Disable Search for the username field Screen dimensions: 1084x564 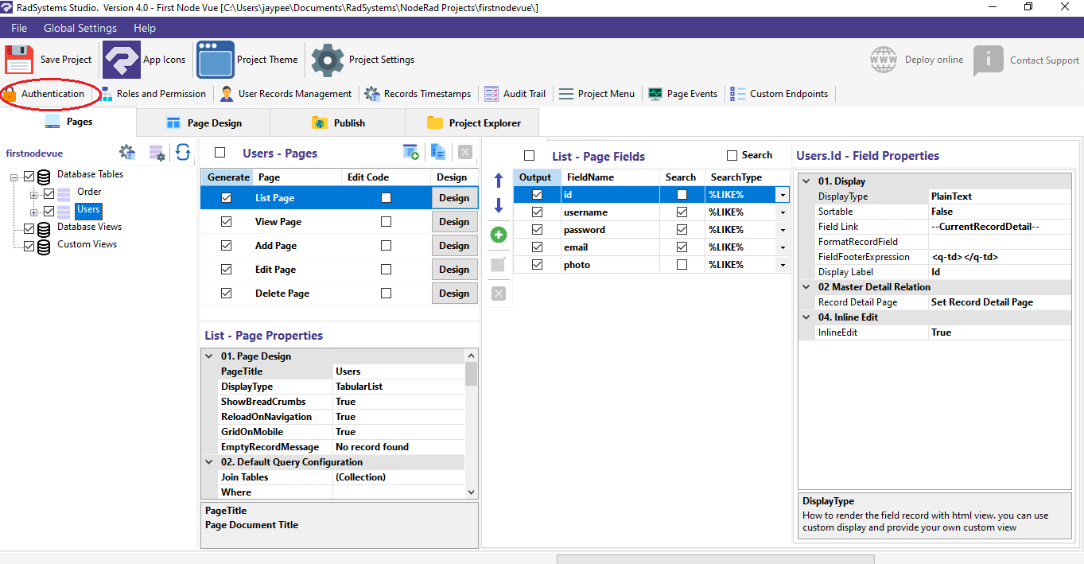tap(682, 212)
